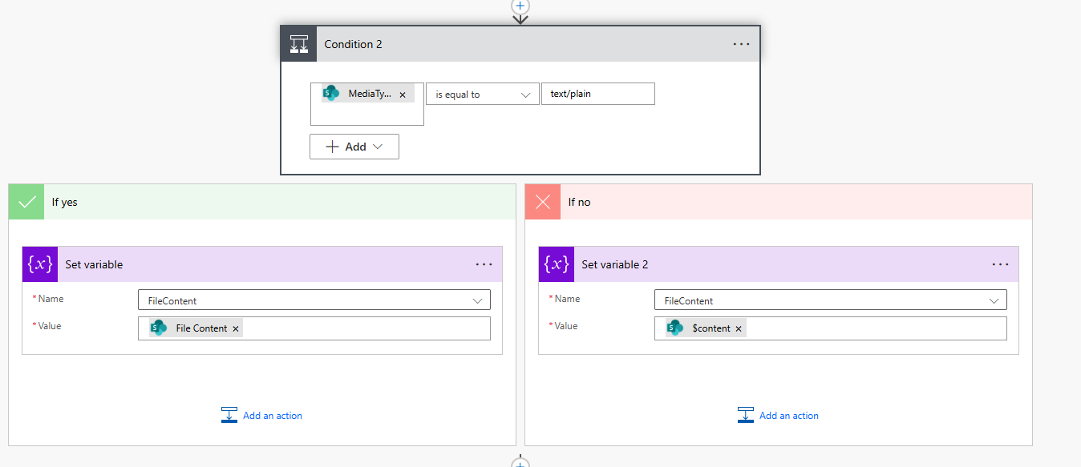Click the insert step plus above Condition 2
The width and height of the screenshot is (1081, 467).
pos(520,5)
